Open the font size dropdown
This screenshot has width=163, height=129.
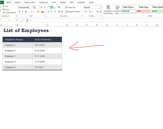[x=38, y=7]
